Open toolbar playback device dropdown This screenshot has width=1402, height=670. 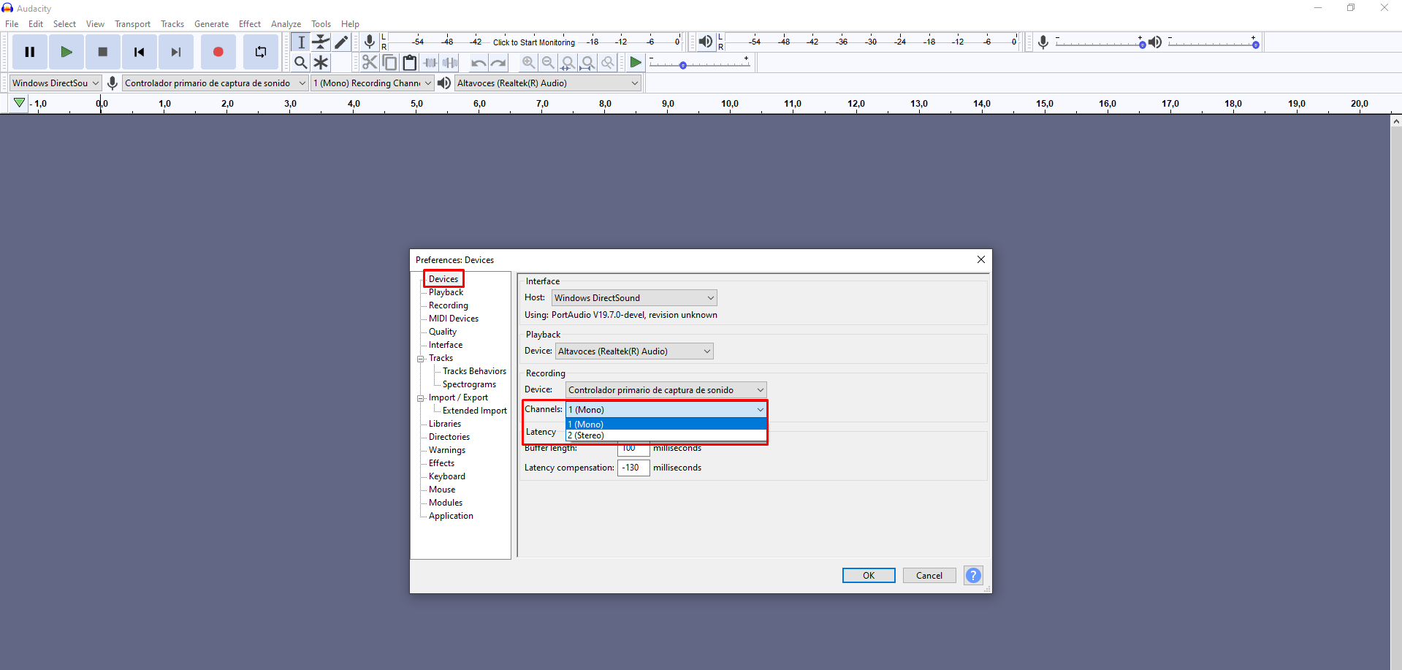coord(548,83)
